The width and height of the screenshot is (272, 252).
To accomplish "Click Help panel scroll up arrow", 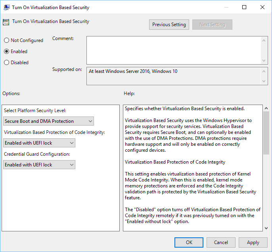I will point(266,108).
